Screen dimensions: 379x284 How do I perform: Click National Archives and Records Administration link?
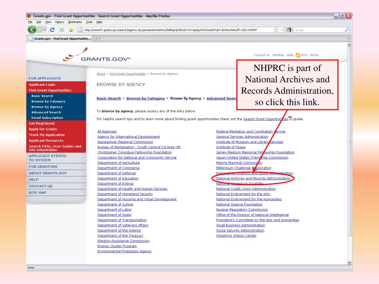point(253,178)
